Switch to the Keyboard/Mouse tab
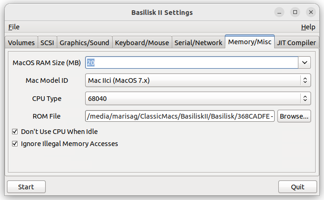The image size is (324, 200). [142, 42]
